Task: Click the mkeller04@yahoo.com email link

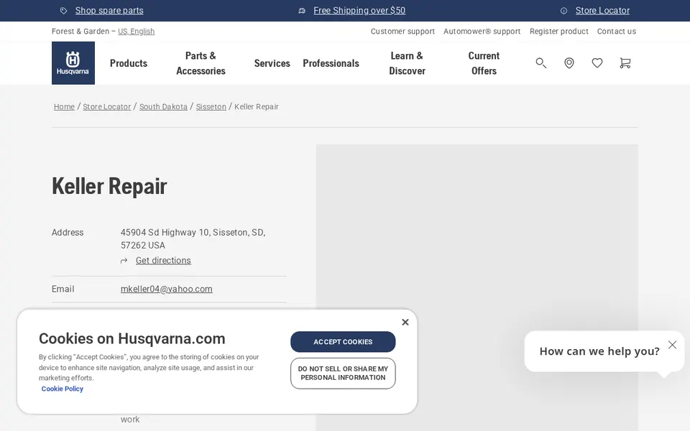Action: (166, 289)
